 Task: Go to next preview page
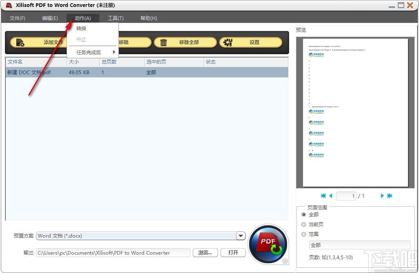pyautogui.click(x=382, y=196)
